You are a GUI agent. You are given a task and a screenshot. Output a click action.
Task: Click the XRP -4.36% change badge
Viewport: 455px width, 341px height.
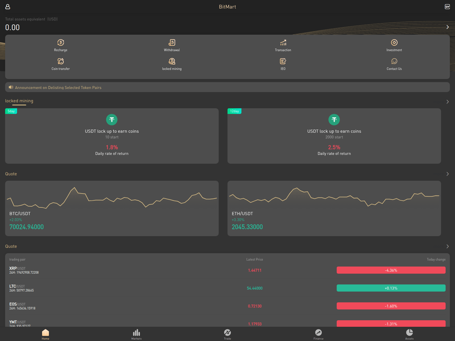click(391, 270)
